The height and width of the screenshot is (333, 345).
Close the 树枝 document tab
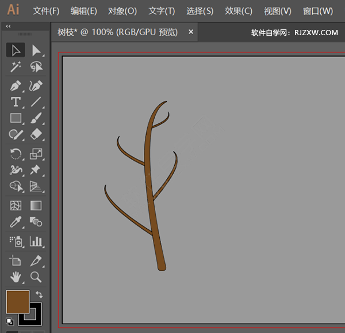191,32
